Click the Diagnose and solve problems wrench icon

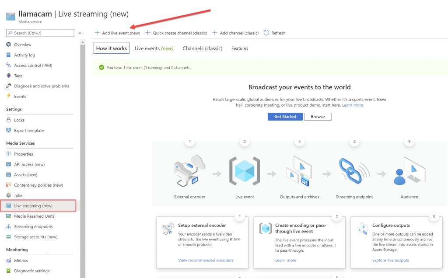(x=9, y=86)
